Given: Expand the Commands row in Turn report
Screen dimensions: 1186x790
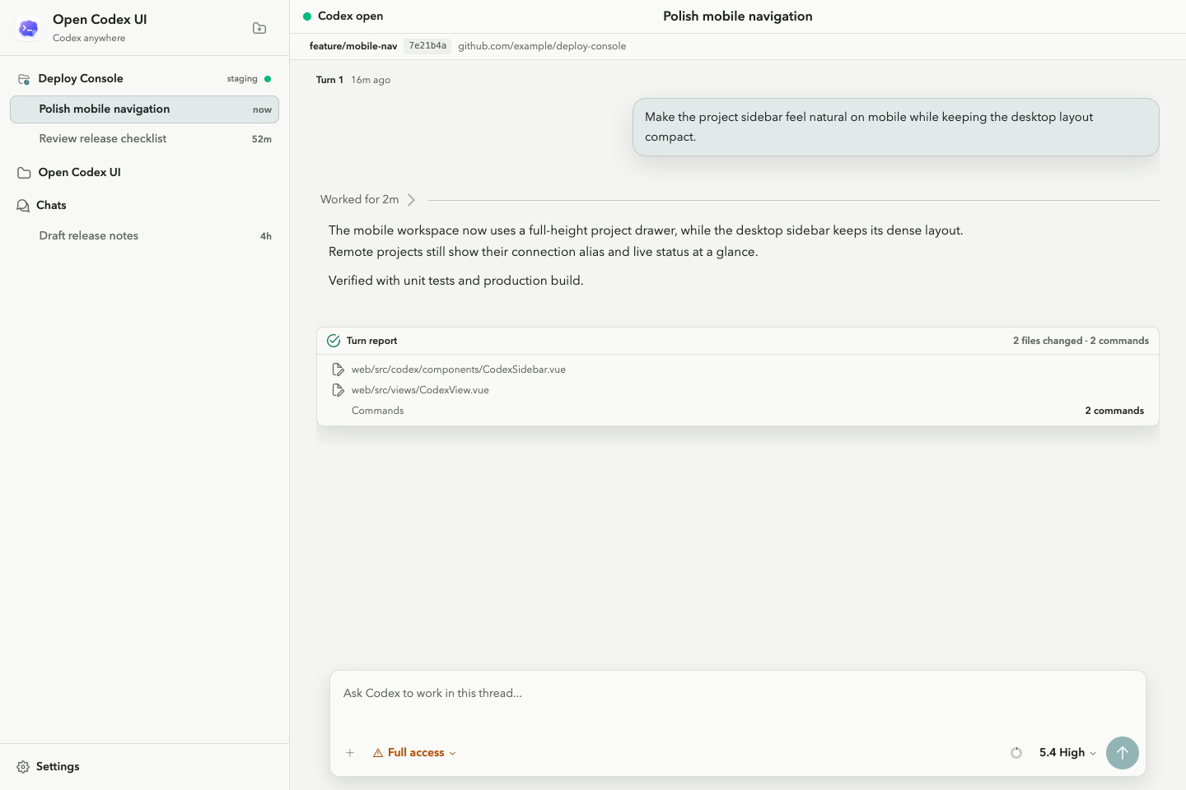Looking at the screenshot, I should (738, 411).
